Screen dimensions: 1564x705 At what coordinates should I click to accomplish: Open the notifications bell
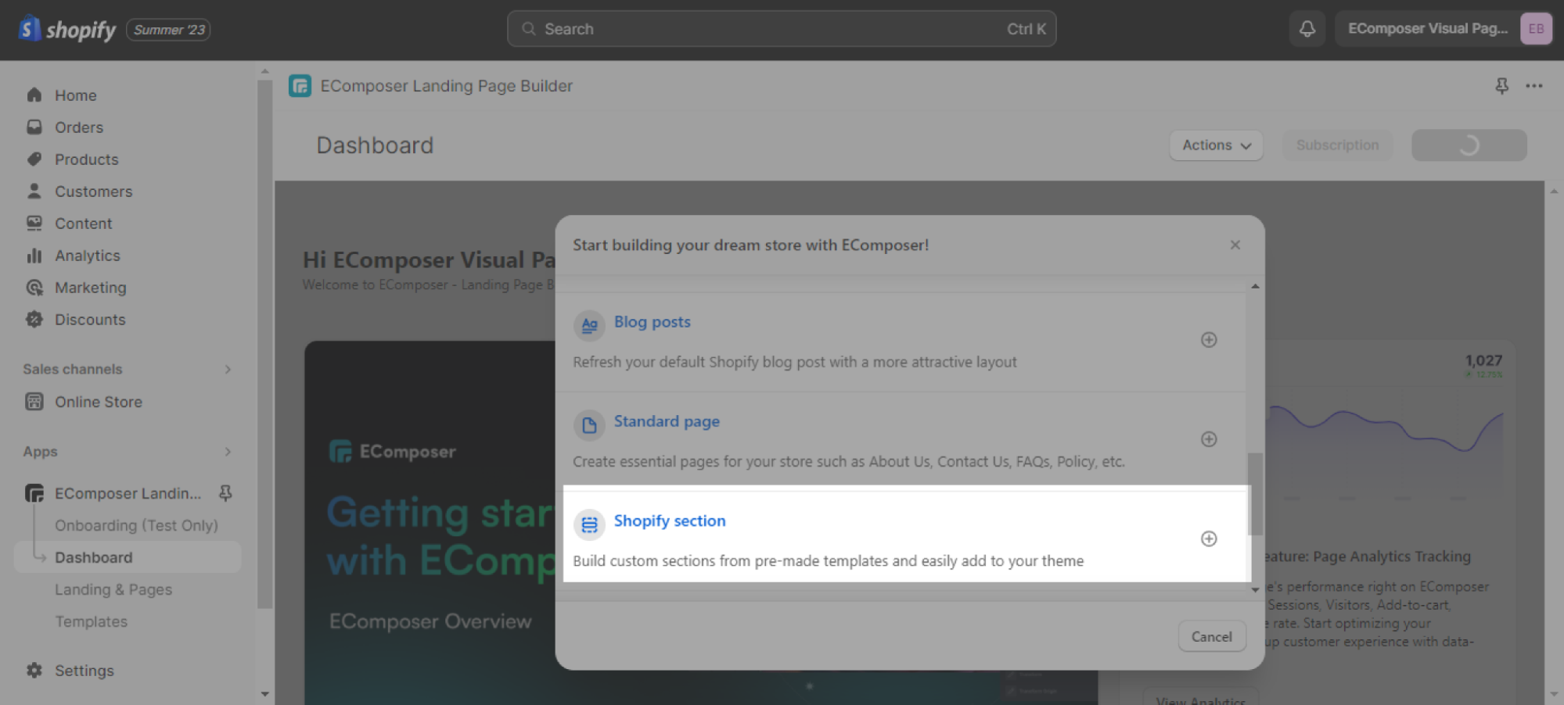click(x=1307, y=29)
